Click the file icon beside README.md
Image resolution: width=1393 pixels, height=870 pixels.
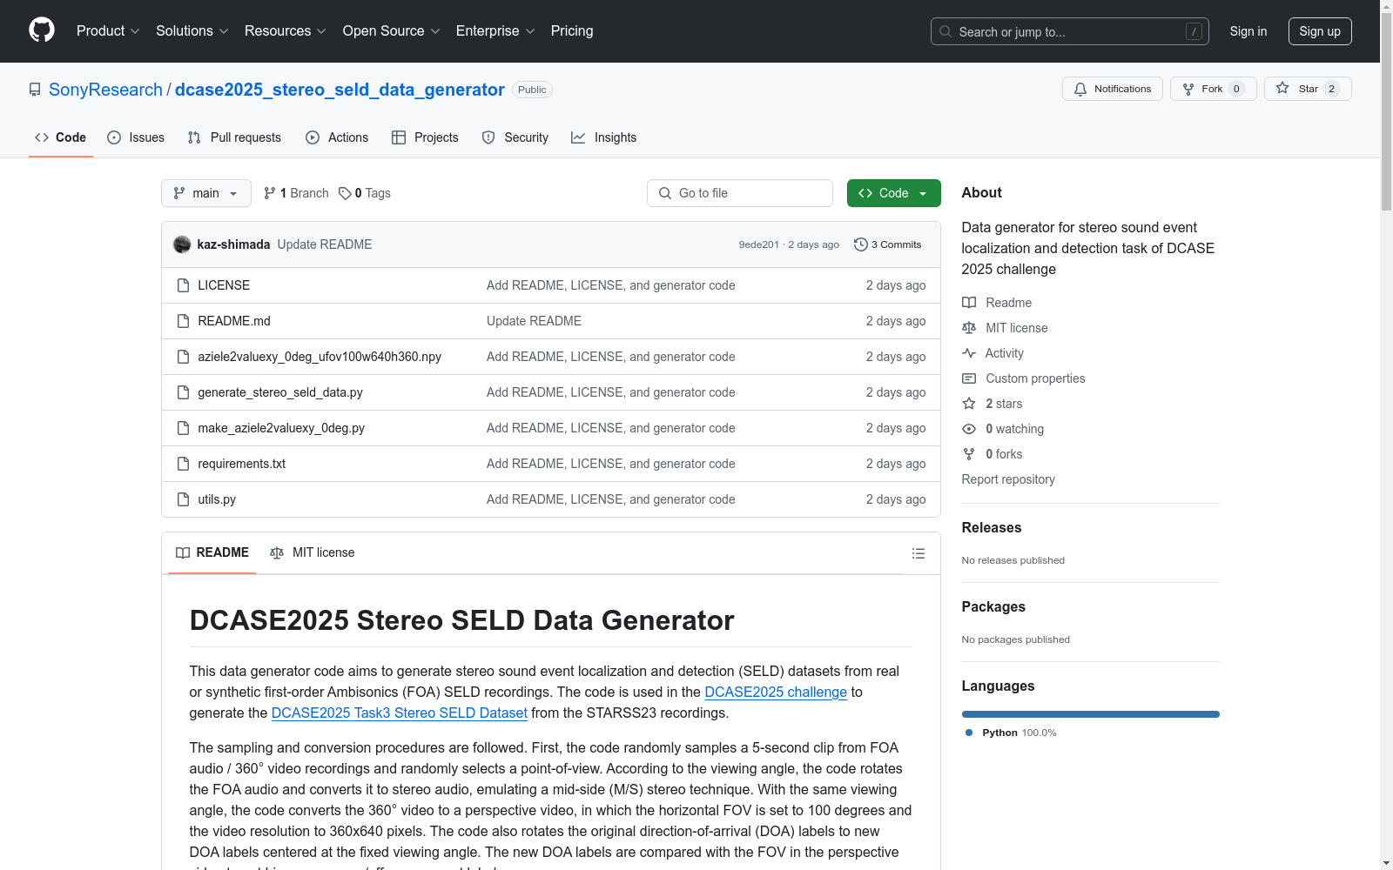click(x=183, y=321)
